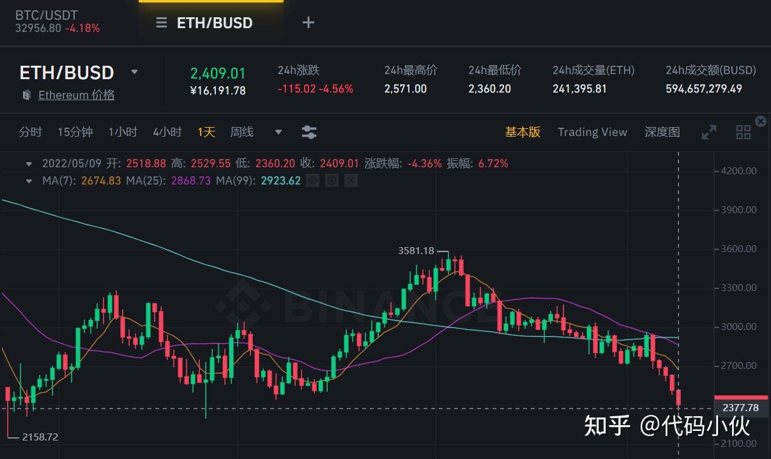Viewport: 771px width, 459px height.
Task: Select the 15分钟 interval tab
Action: (x=74, y=132)
